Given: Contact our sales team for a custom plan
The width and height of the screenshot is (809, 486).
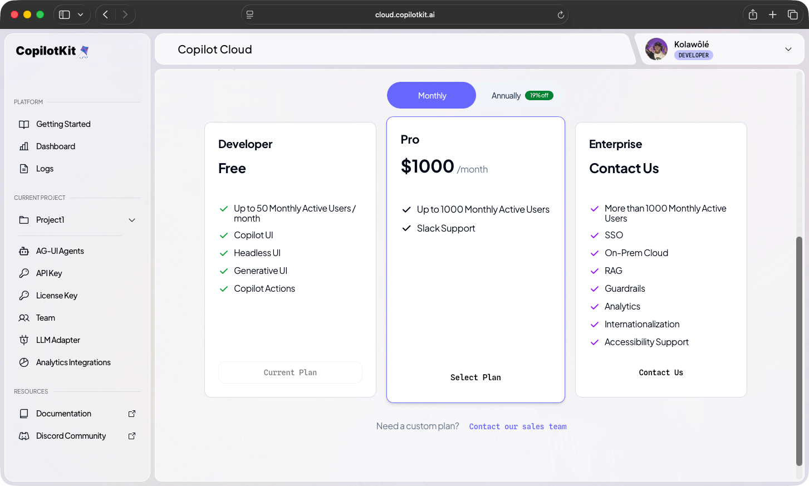Looking at the screenshot, I should pos(517,426).
